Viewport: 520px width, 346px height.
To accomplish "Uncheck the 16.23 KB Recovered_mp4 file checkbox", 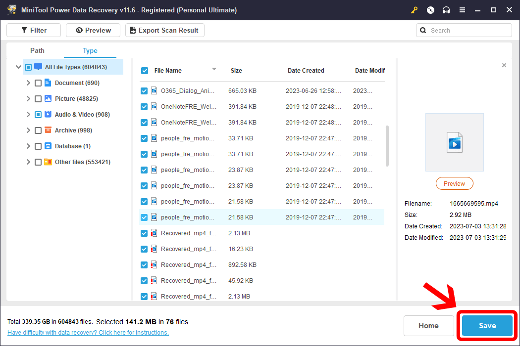I will pyautogui.click(x=144, y=249).
